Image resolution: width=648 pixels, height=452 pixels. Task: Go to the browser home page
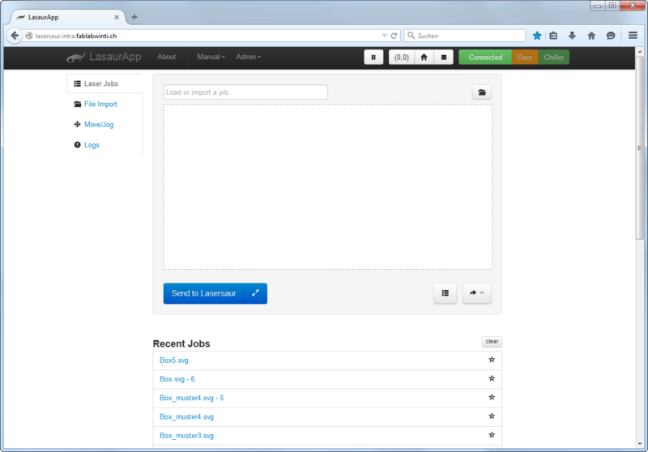tap(591, 36)
